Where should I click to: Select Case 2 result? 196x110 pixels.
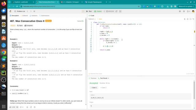[x=104, y=88]
